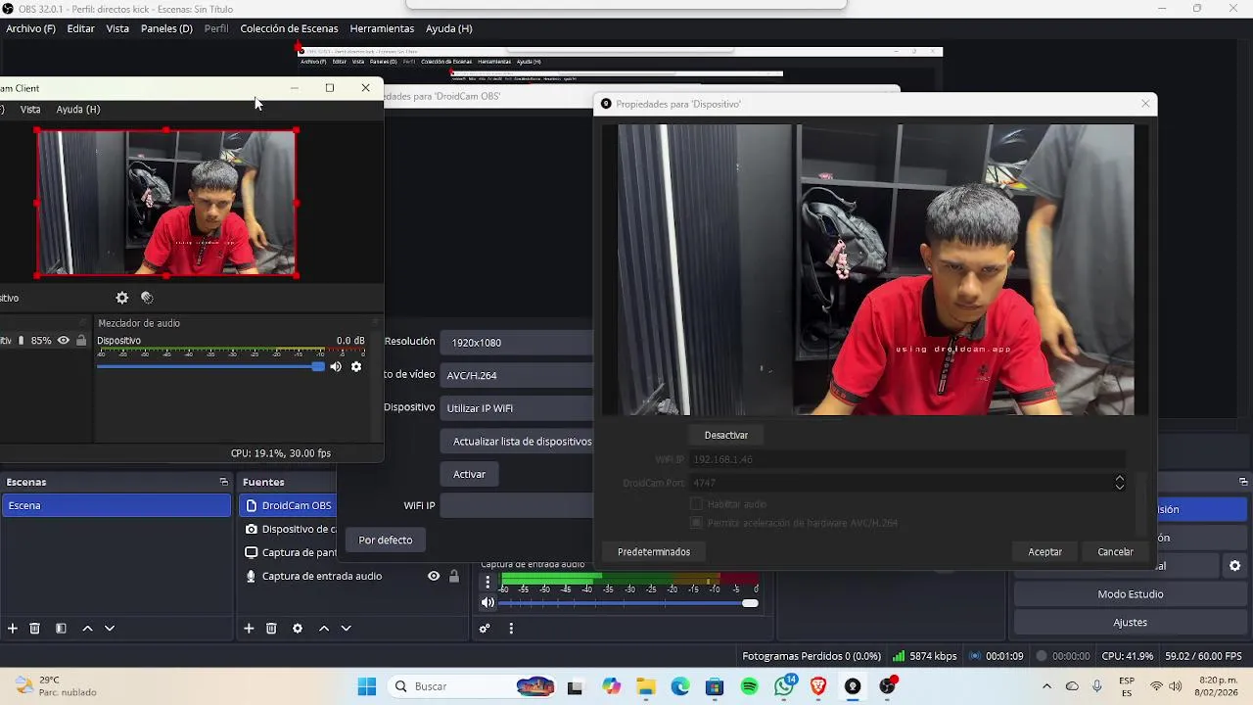The width and height of the screenshot is (1253, 705).
Task: Open audio mixer bottom three-dots menu
Action: coord(511,629)
